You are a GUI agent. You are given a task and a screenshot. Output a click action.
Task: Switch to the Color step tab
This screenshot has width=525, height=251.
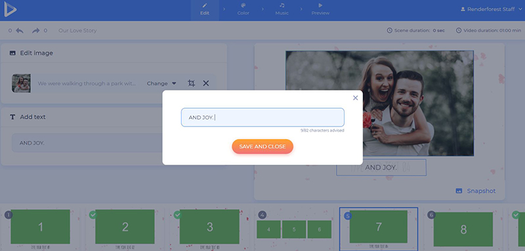pyautogui.click(x=243, y=9)
